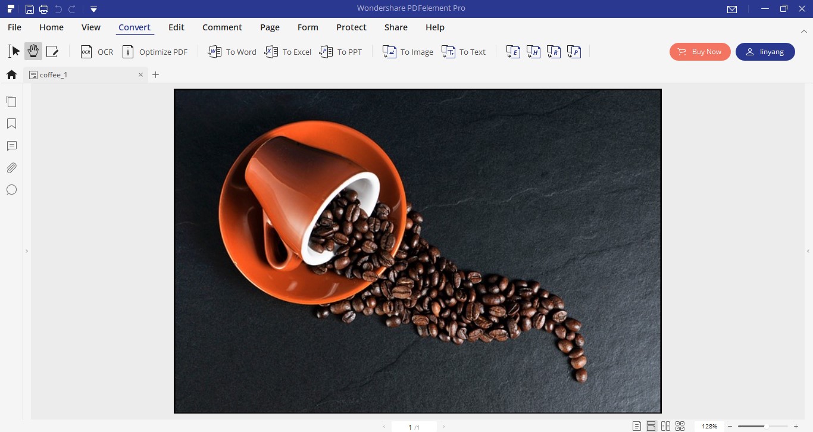Convert the PDF To Excel
Image resolution: width=813 pixels, height=432 pixels.
pos(288,52)
